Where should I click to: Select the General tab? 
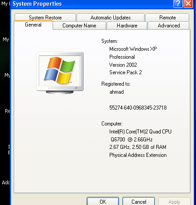point(33,25)
